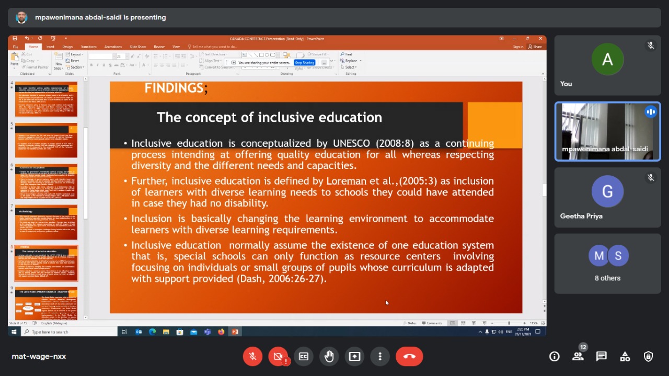Open Task View on the taskbar

tap(124, 332)
